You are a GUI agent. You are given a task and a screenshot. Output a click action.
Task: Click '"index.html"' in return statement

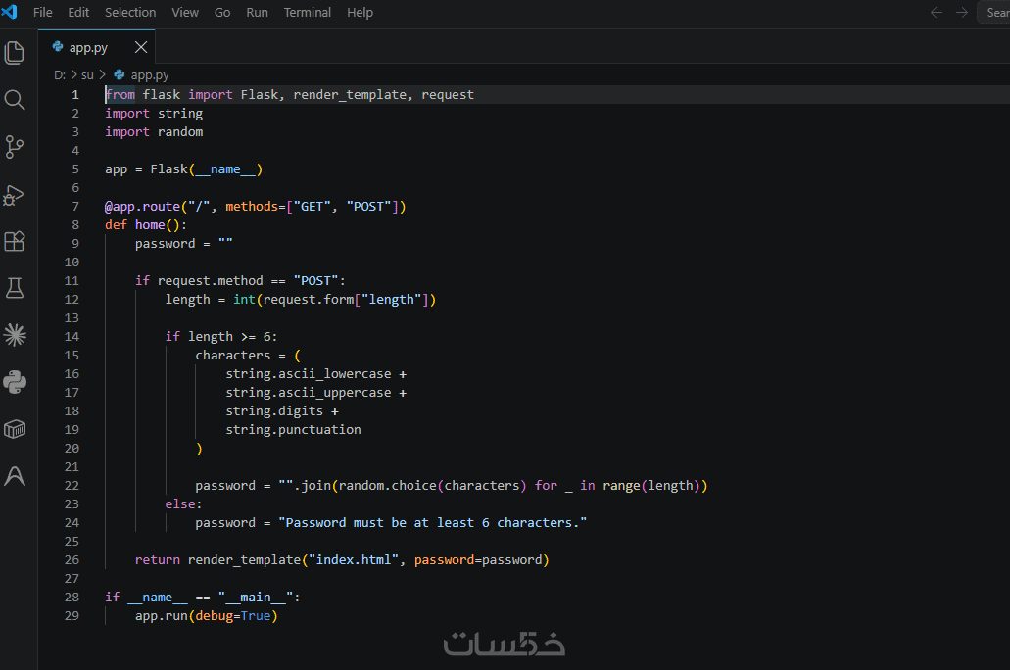point(354,560)
